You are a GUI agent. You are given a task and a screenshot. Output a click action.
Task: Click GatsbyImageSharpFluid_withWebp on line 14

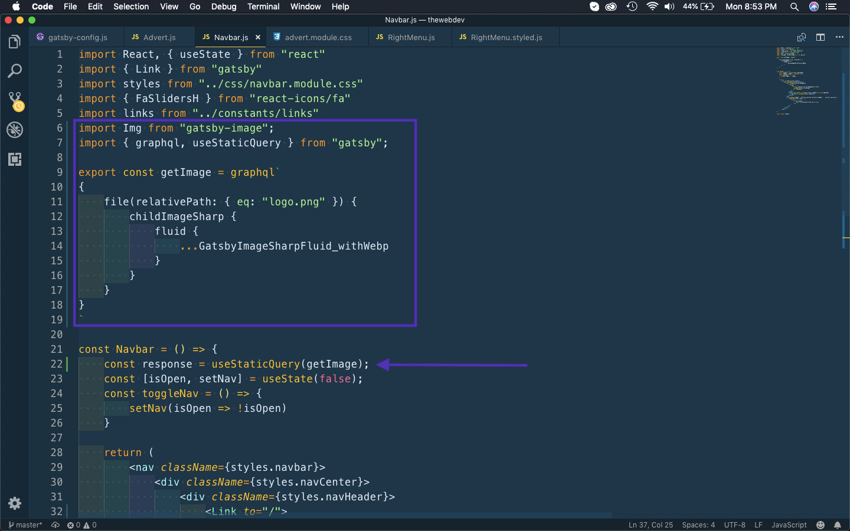coord(293,246)
